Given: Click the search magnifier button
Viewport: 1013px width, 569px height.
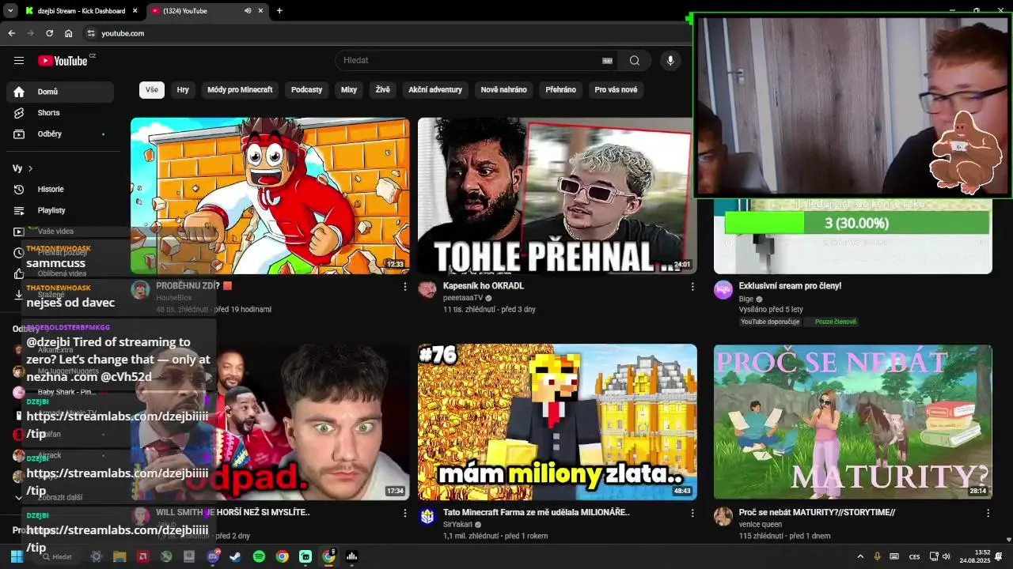Looking at the screenshot, I should (635, 61).
